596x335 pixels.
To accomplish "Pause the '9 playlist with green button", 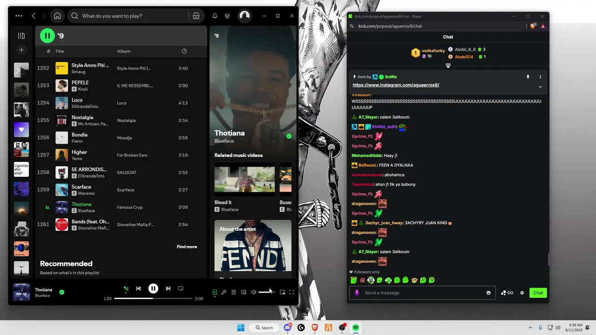I will coord(47,35).
